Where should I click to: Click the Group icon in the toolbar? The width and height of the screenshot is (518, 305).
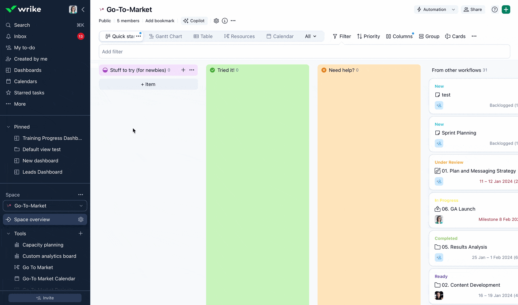422,36
